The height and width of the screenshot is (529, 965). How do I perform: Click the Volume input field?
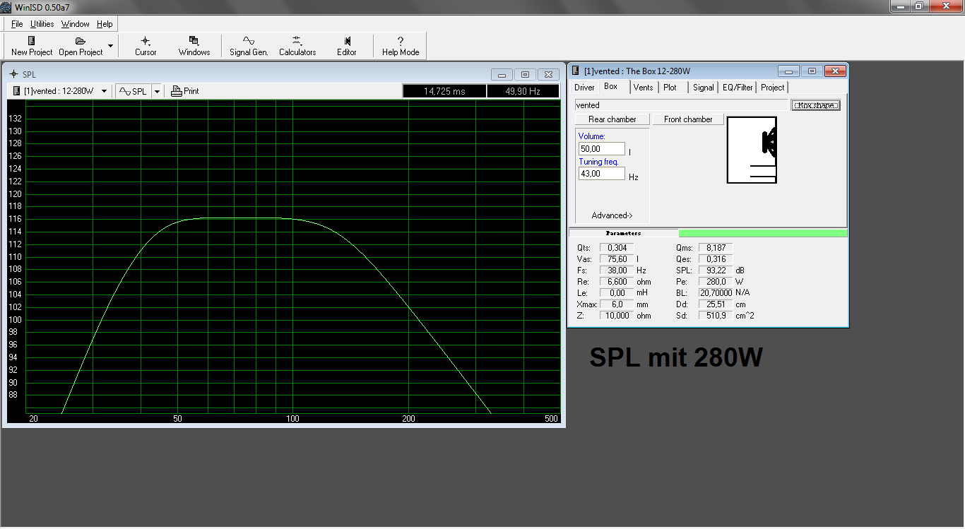[601, 149]
